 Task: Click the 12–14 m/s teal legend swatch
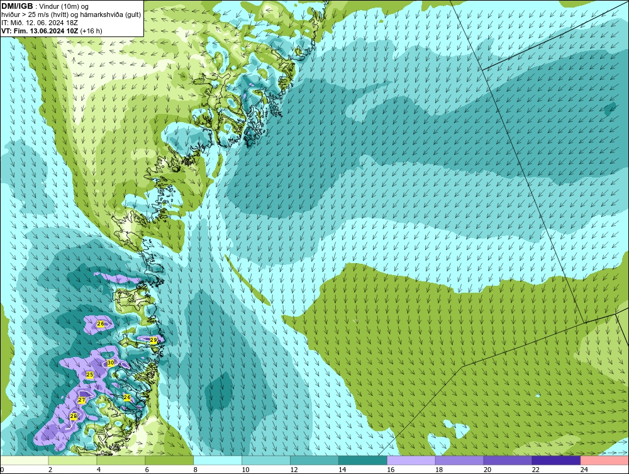[314, 460]
